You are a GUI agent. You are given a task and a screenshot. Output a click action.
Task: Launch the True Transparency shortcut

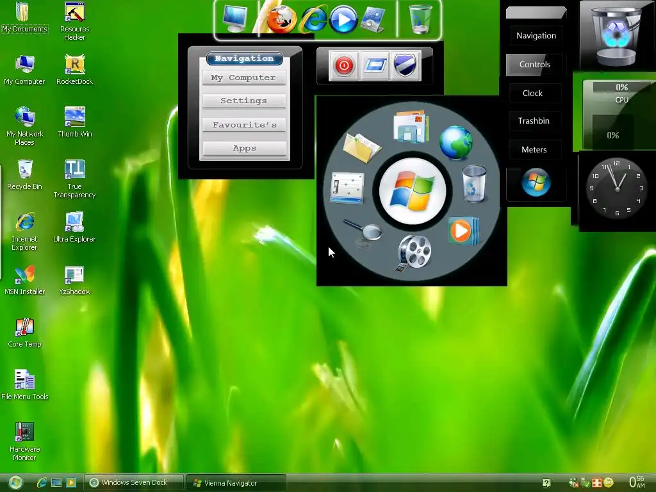74,178
